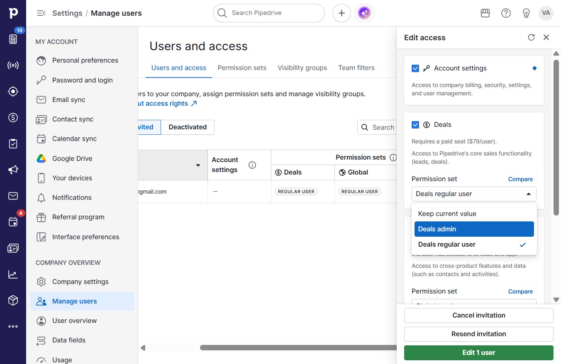Open Data fields page
This screenshot has height=364, width=561.
(82, 340)
